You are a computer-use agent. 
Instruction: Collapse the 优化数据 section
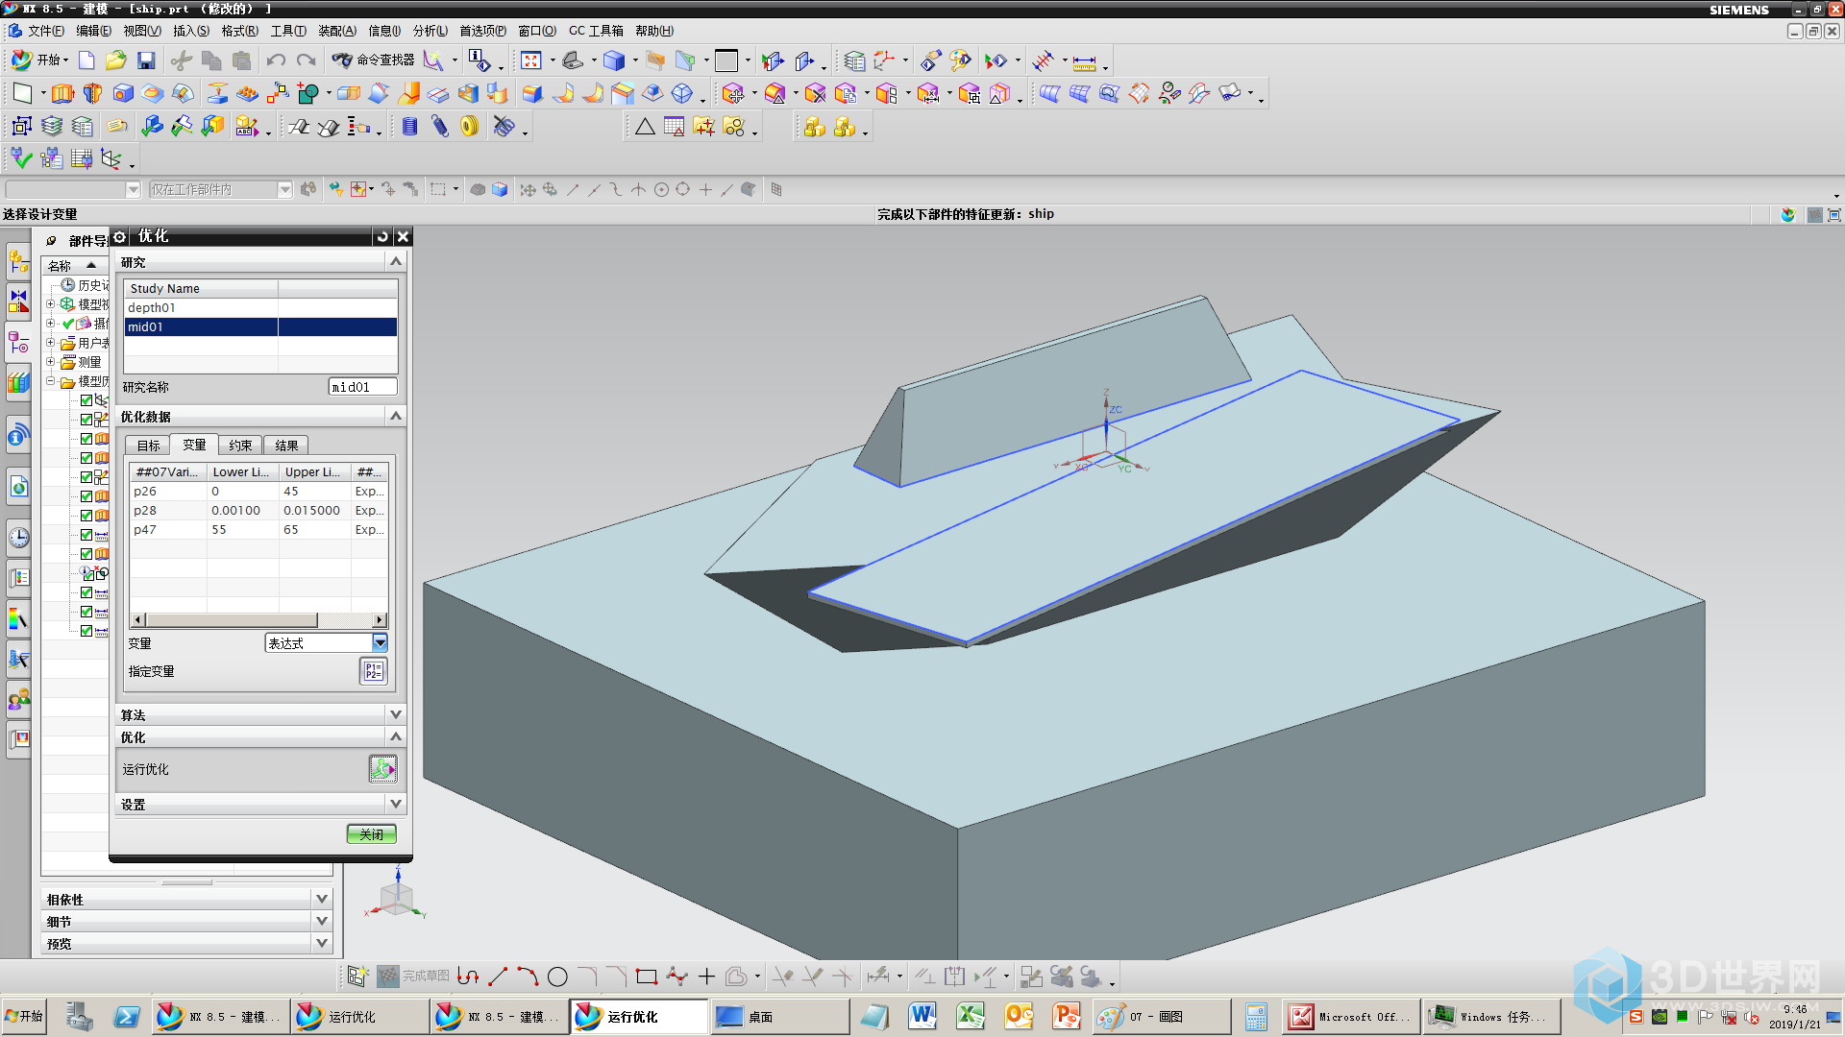[x=395, y=416]
